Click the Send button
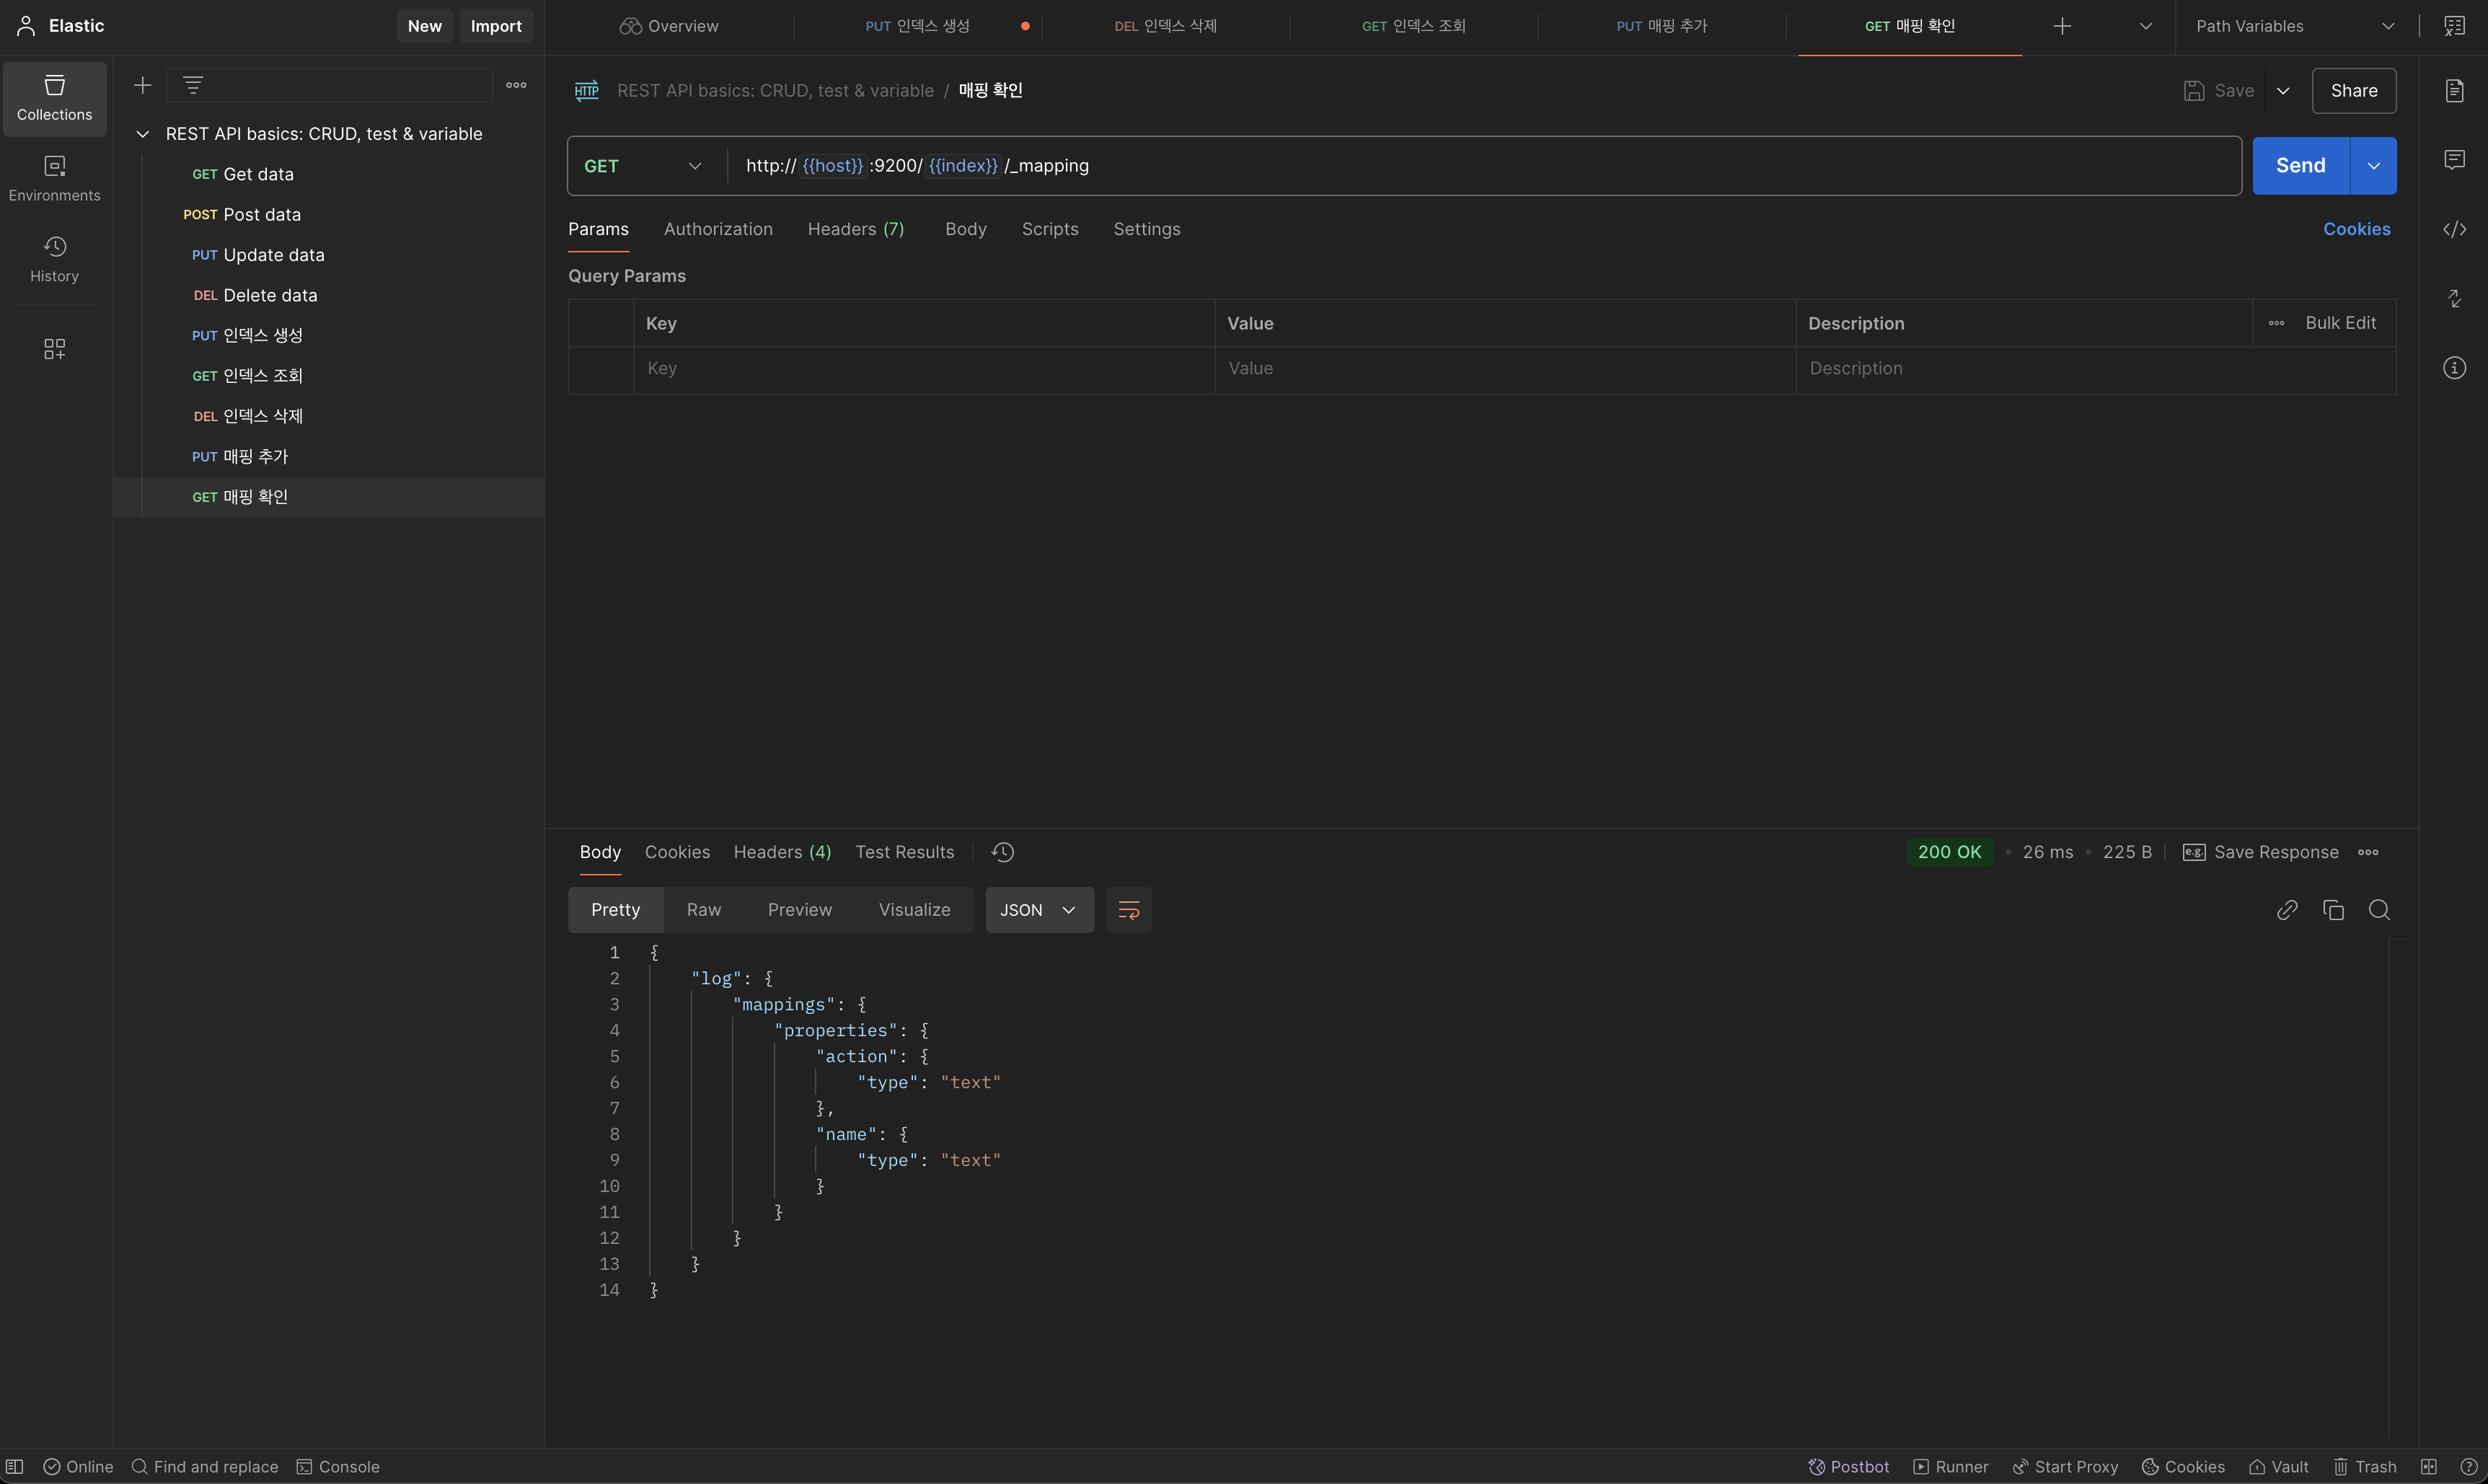2488x1484 pixels. pyautogui.click(x=2299, y=166)
